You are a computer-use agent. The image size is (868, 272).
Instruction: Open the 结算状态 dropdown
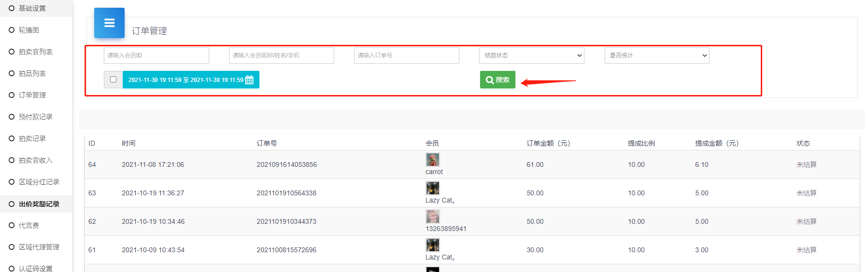[x=531, y=55]
